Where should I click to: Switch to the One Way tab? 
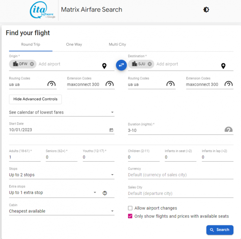tap(74, 44)
